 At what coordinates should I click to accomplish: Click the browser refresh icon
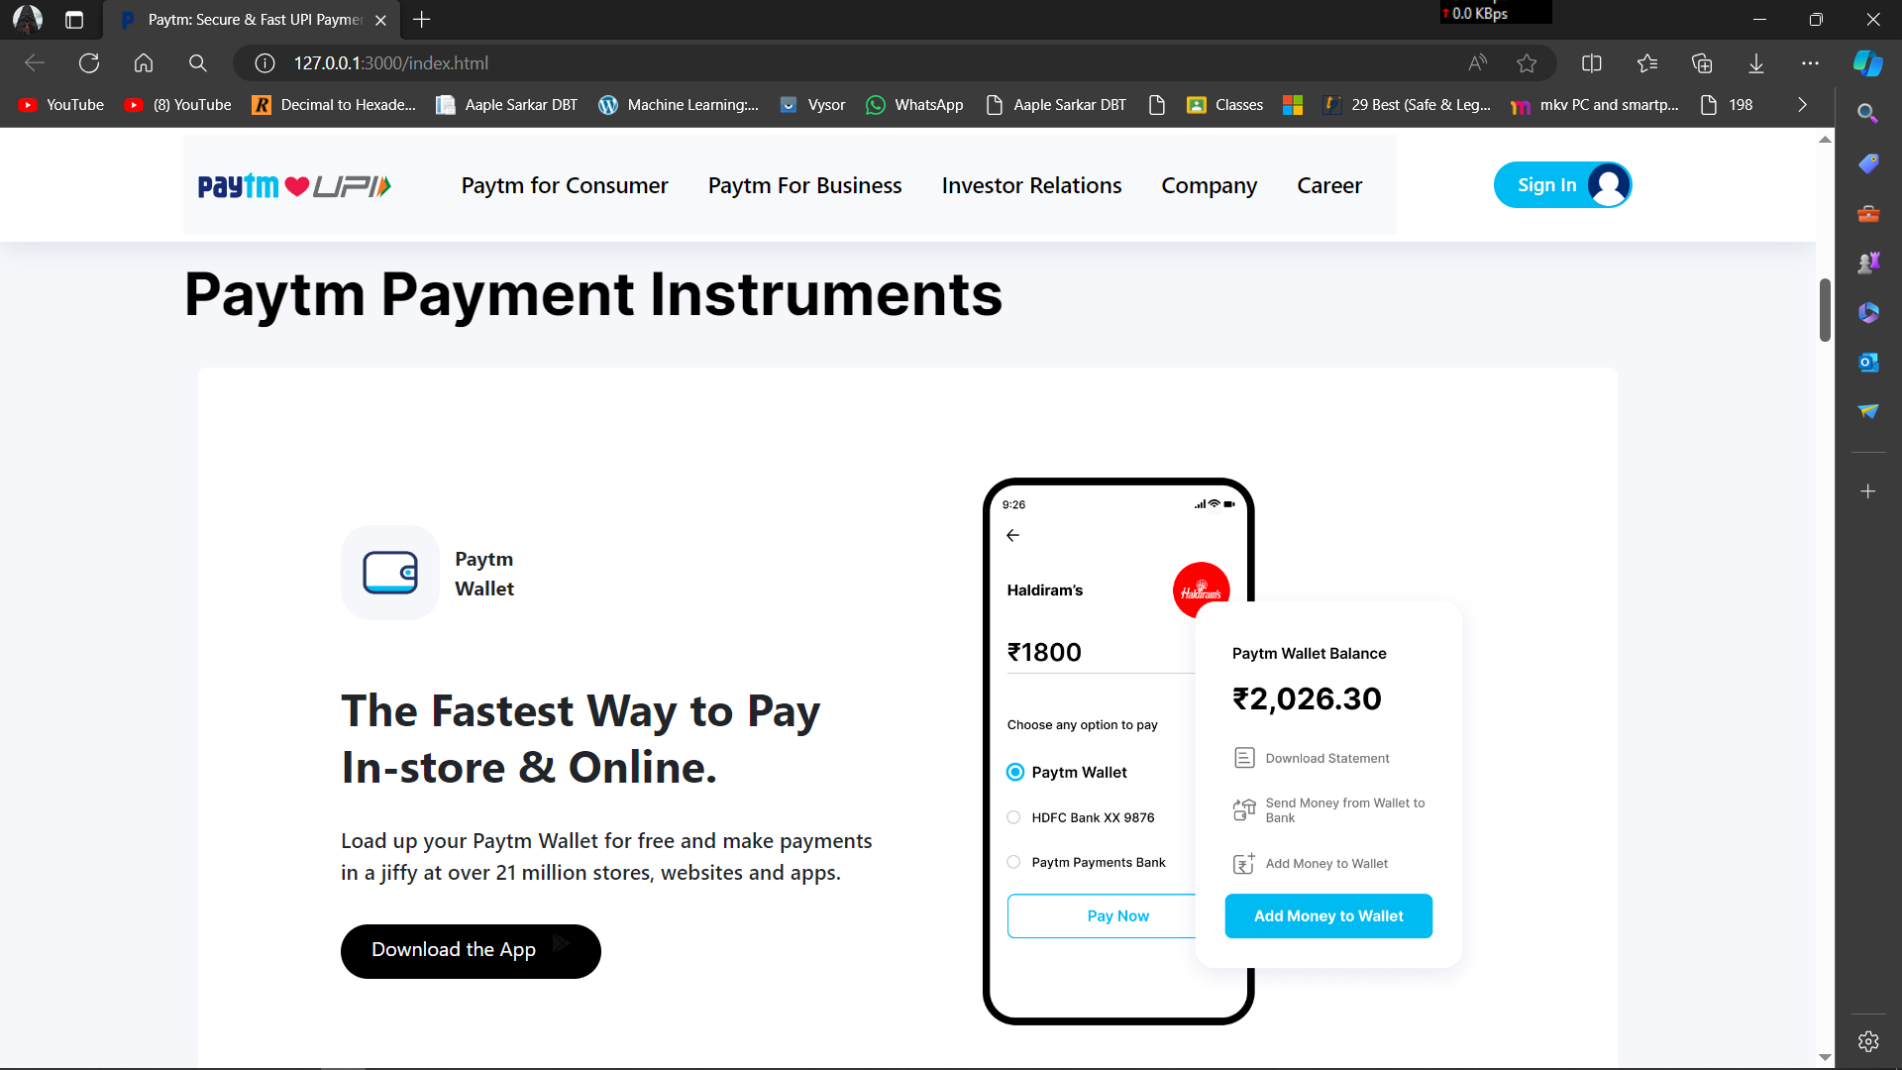89,63
